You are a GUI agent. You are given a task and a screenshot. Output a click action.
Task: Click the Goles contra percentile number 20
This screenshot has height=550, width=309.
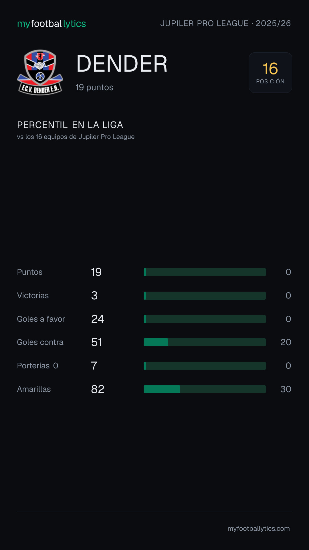coord(286,342)
